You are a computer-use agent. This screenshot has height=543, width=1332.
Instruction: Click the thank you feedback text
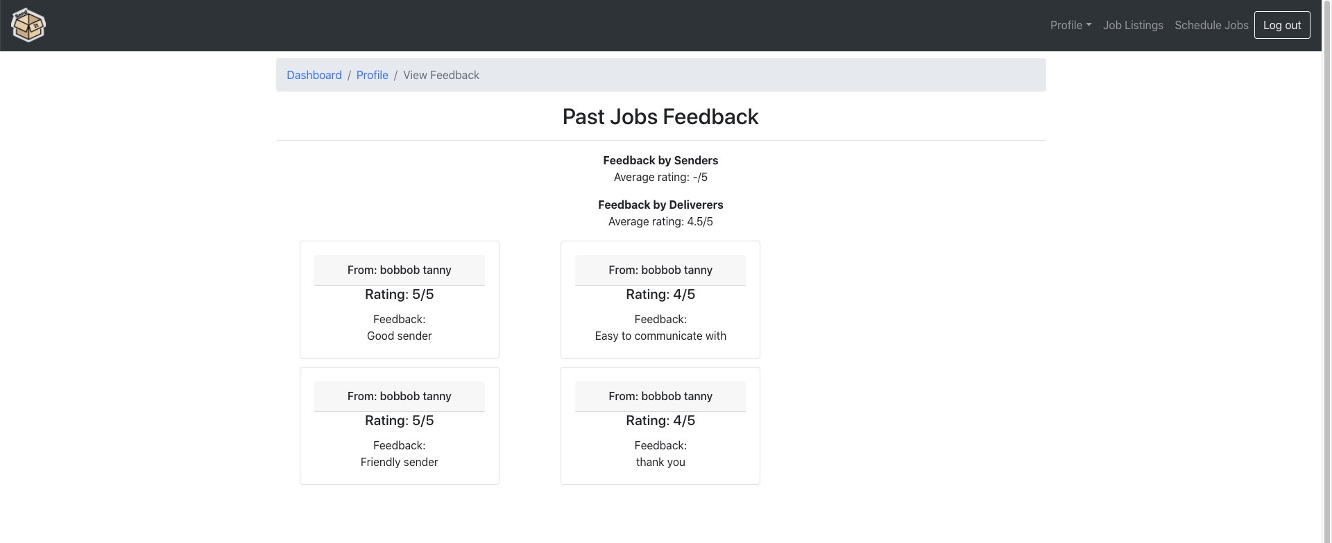pos(660,462)
